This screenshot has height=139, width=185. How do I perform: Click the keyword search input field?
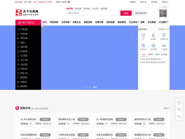click(x=93, y=13)
